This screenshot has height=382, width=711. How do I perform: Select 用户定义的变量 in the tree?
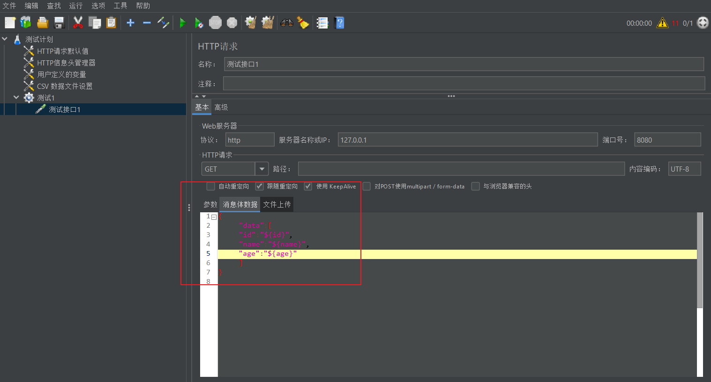[x=61, y=74]
